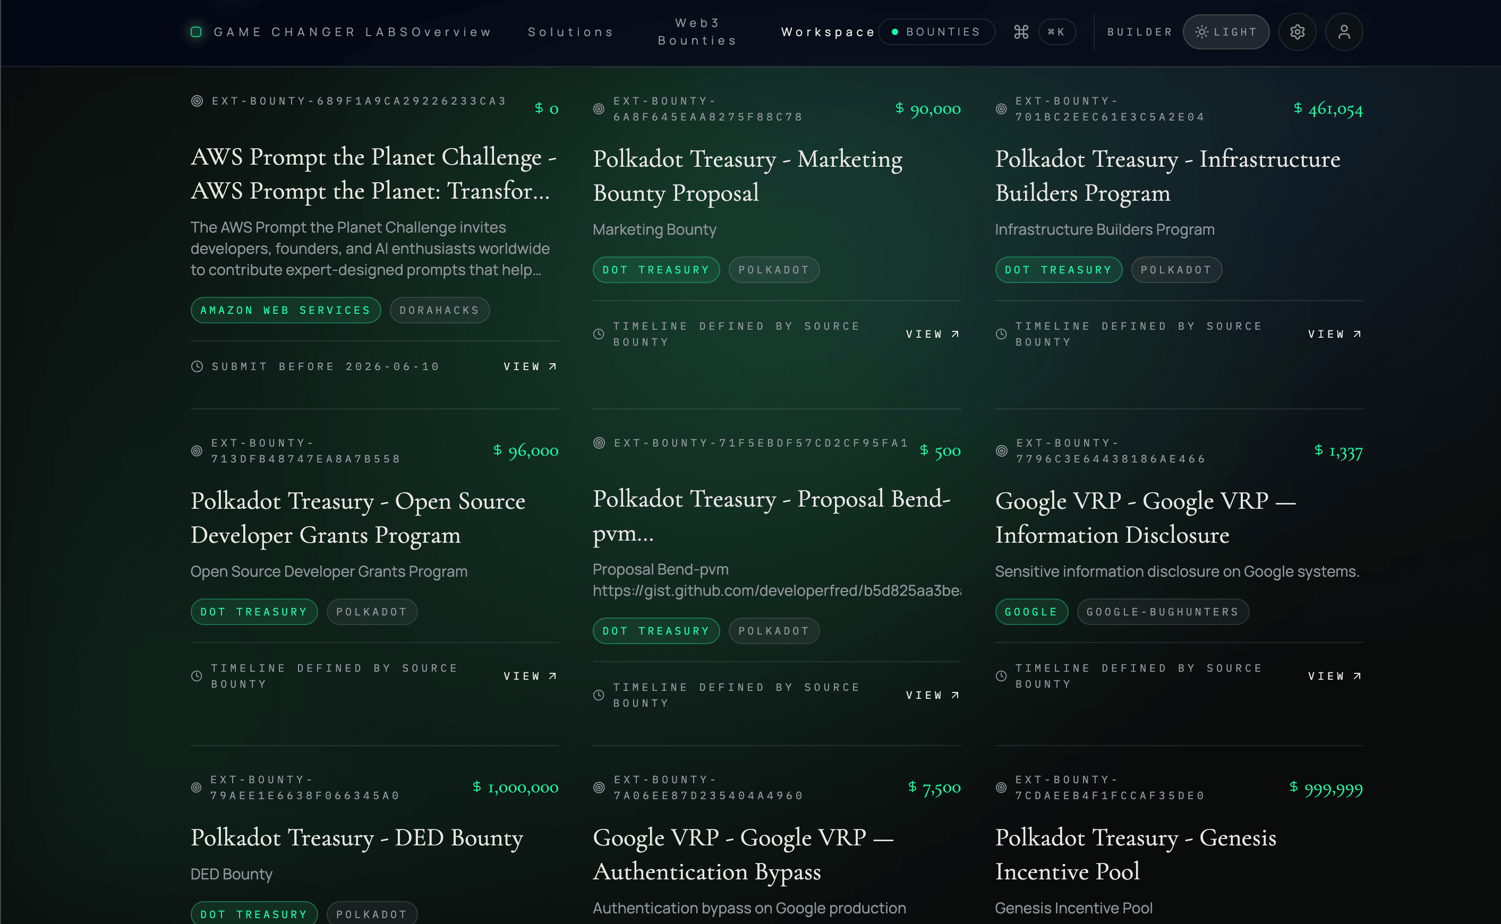
Task: Click clock icon beside Submit Before 2026-06-10
Action: pyautogui.click(x=197, y=366)
